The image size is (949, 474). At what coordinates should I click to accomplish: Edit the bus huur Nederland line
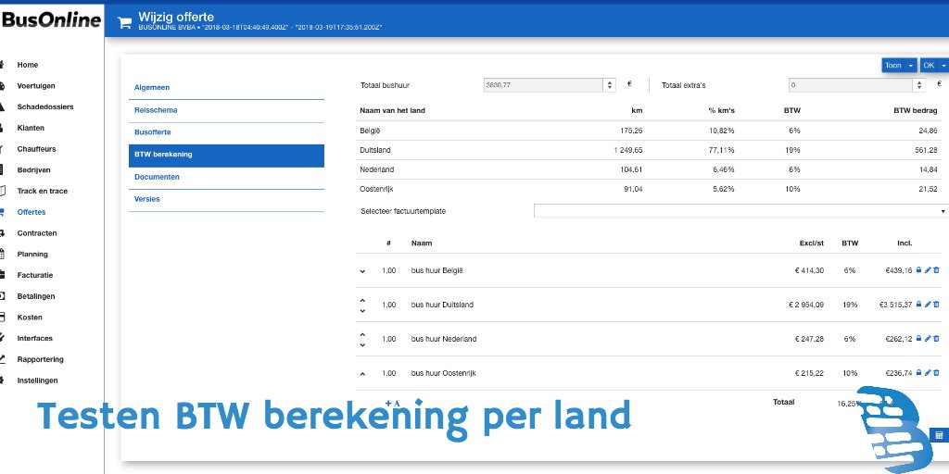click(928, 339)
